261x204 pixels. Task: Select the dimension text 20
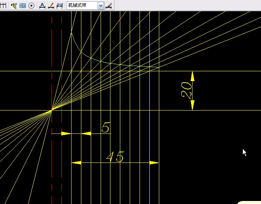[x=186, y=90]
